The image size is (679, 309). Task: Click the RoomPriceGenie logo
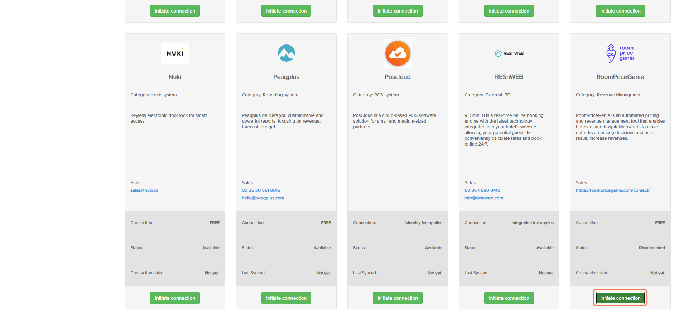[x=620, y=53]
